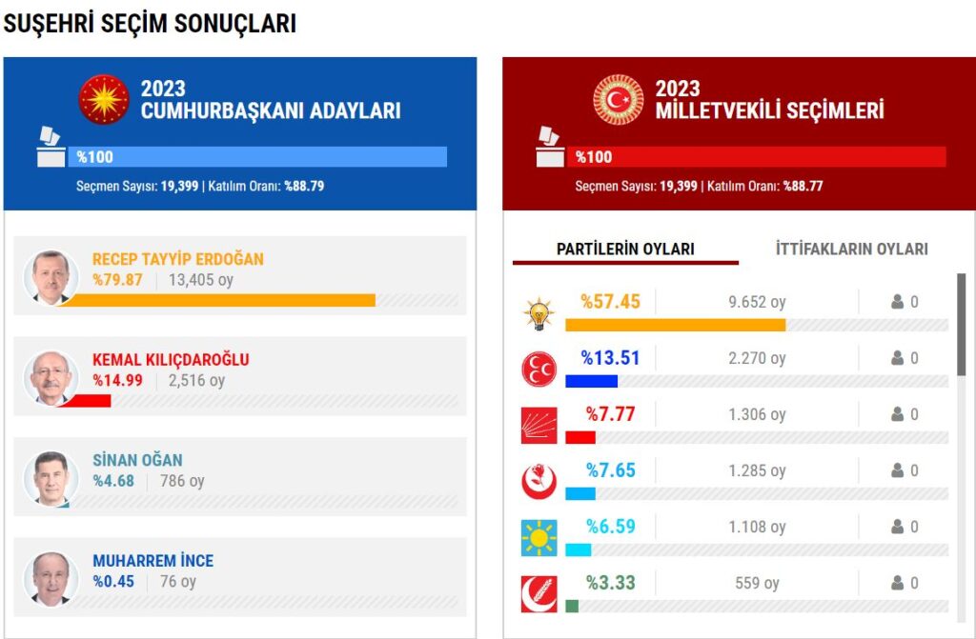Screen dimensions: 976x639
Task: Click the presidential seal emblem
Action: 104,100
